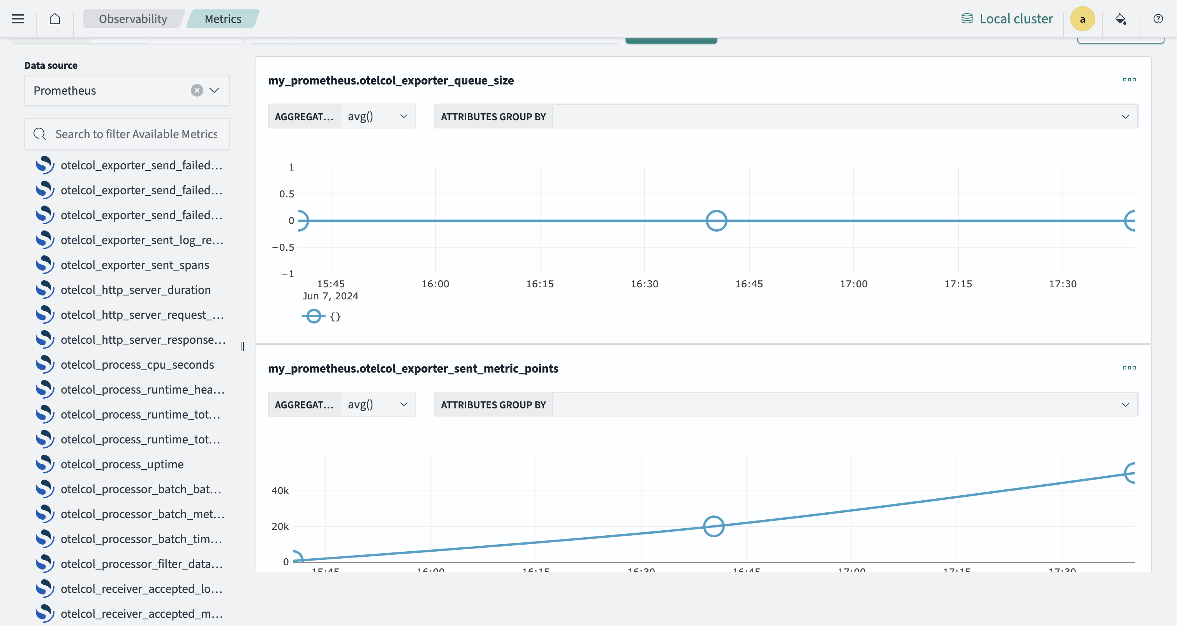1177x626 pixels.
Task: Expand the Data source dropdown
Action: [x=214, y=90]
